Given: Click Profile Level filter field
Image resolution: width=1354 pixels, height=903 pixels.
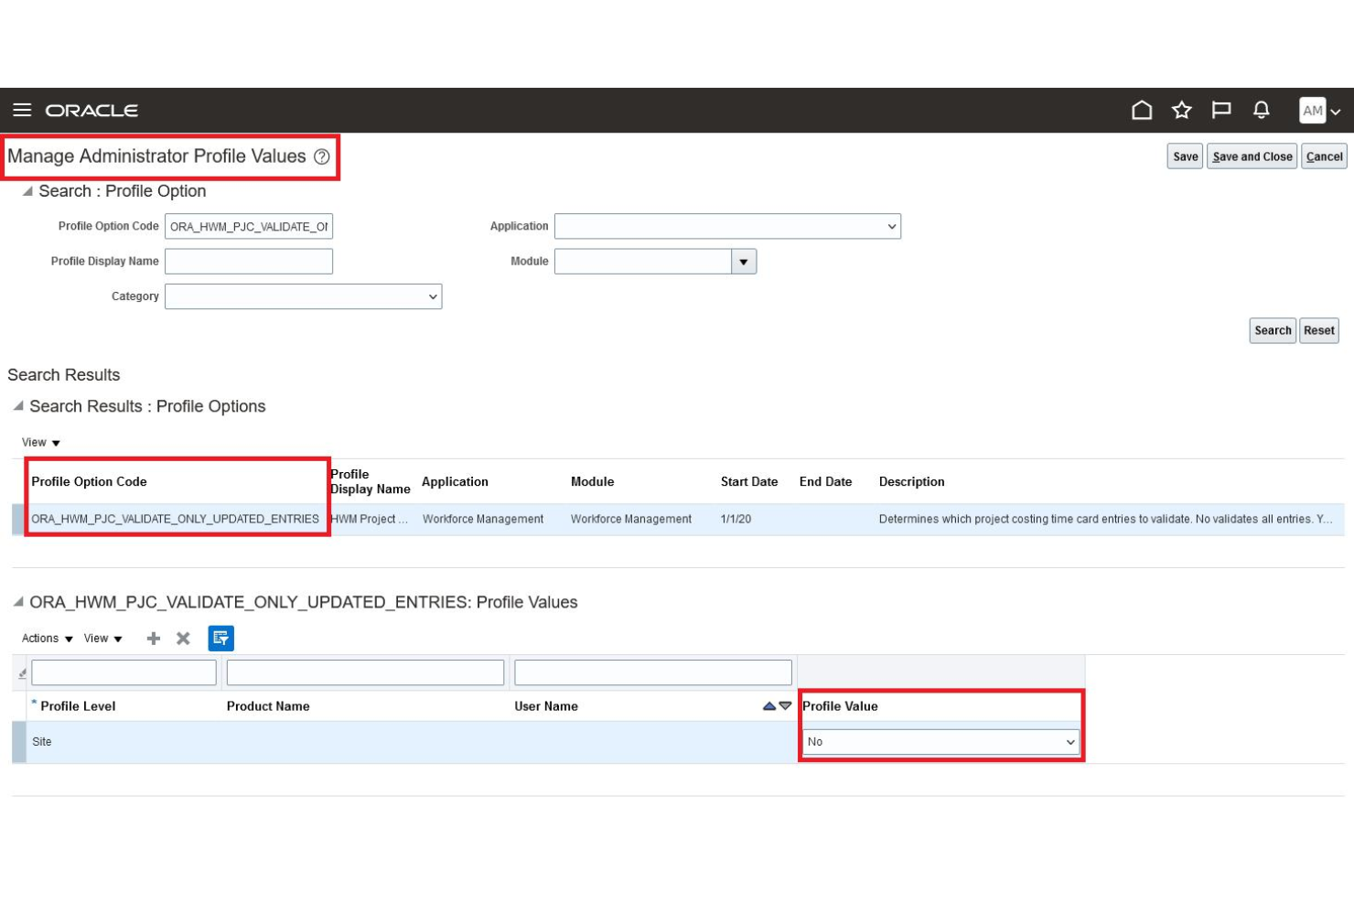Looking at the screenshot, I should [124, 672].
